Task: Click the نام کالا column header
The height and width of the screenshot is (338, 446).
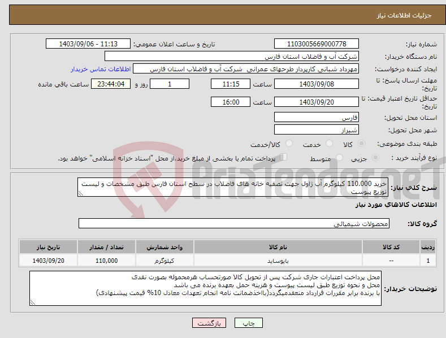Action: coord(278,247)
